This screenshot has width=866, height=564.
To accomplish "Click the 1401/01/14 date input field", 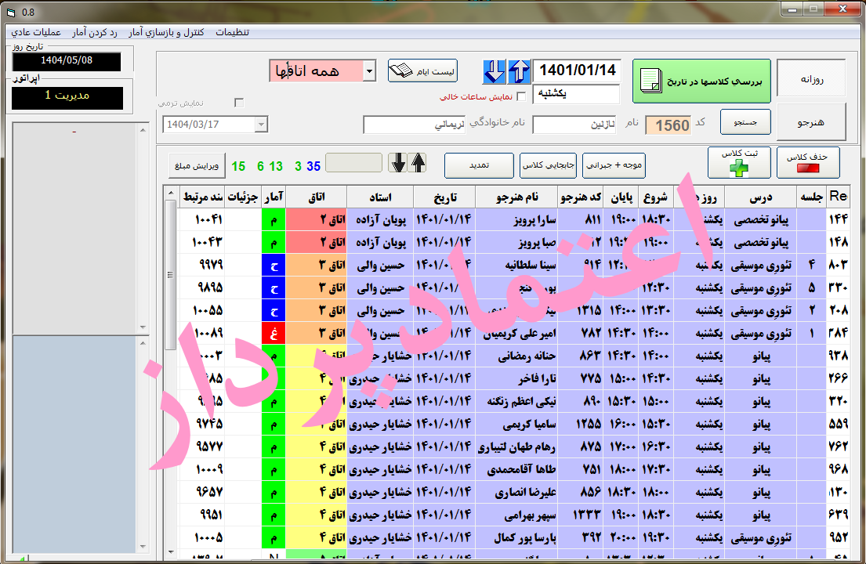I will click(x=576, y=70).
